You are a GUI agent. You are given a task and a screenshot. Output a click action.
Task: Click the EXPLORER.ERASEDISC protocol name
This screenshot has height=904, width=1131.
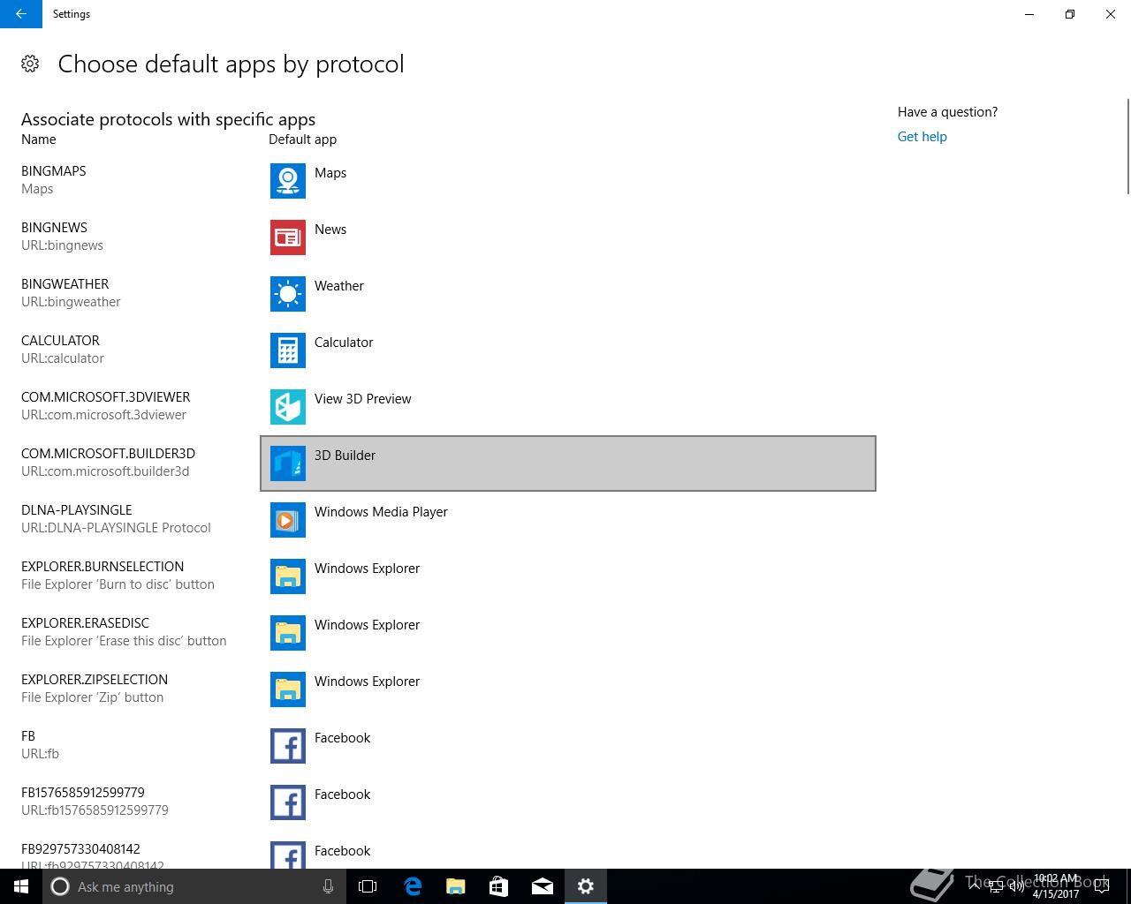click(x=86, y=623)
